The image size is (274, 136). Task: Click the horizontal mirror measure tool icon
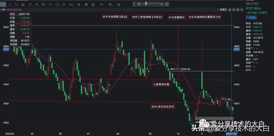(x=101, y=5)
